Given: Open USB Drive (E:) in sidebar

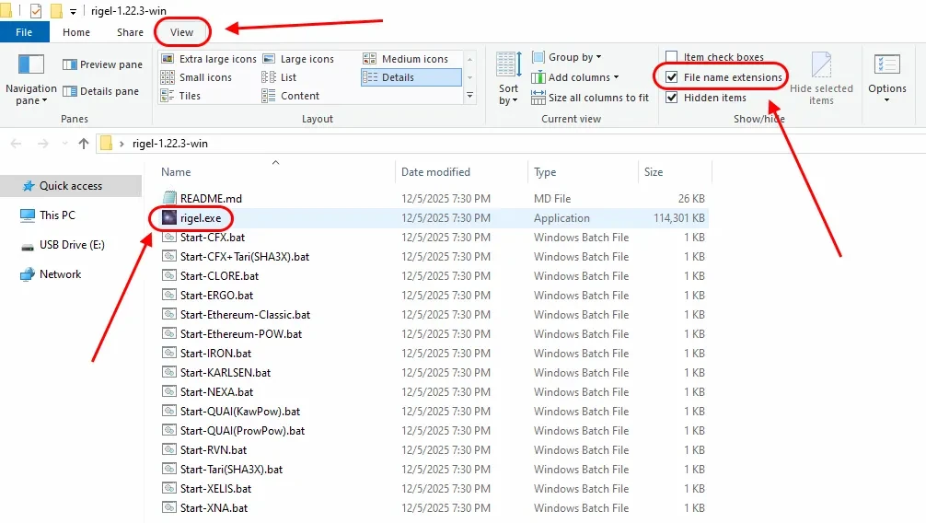Looking at the screenshot, I should pos(72,245).
